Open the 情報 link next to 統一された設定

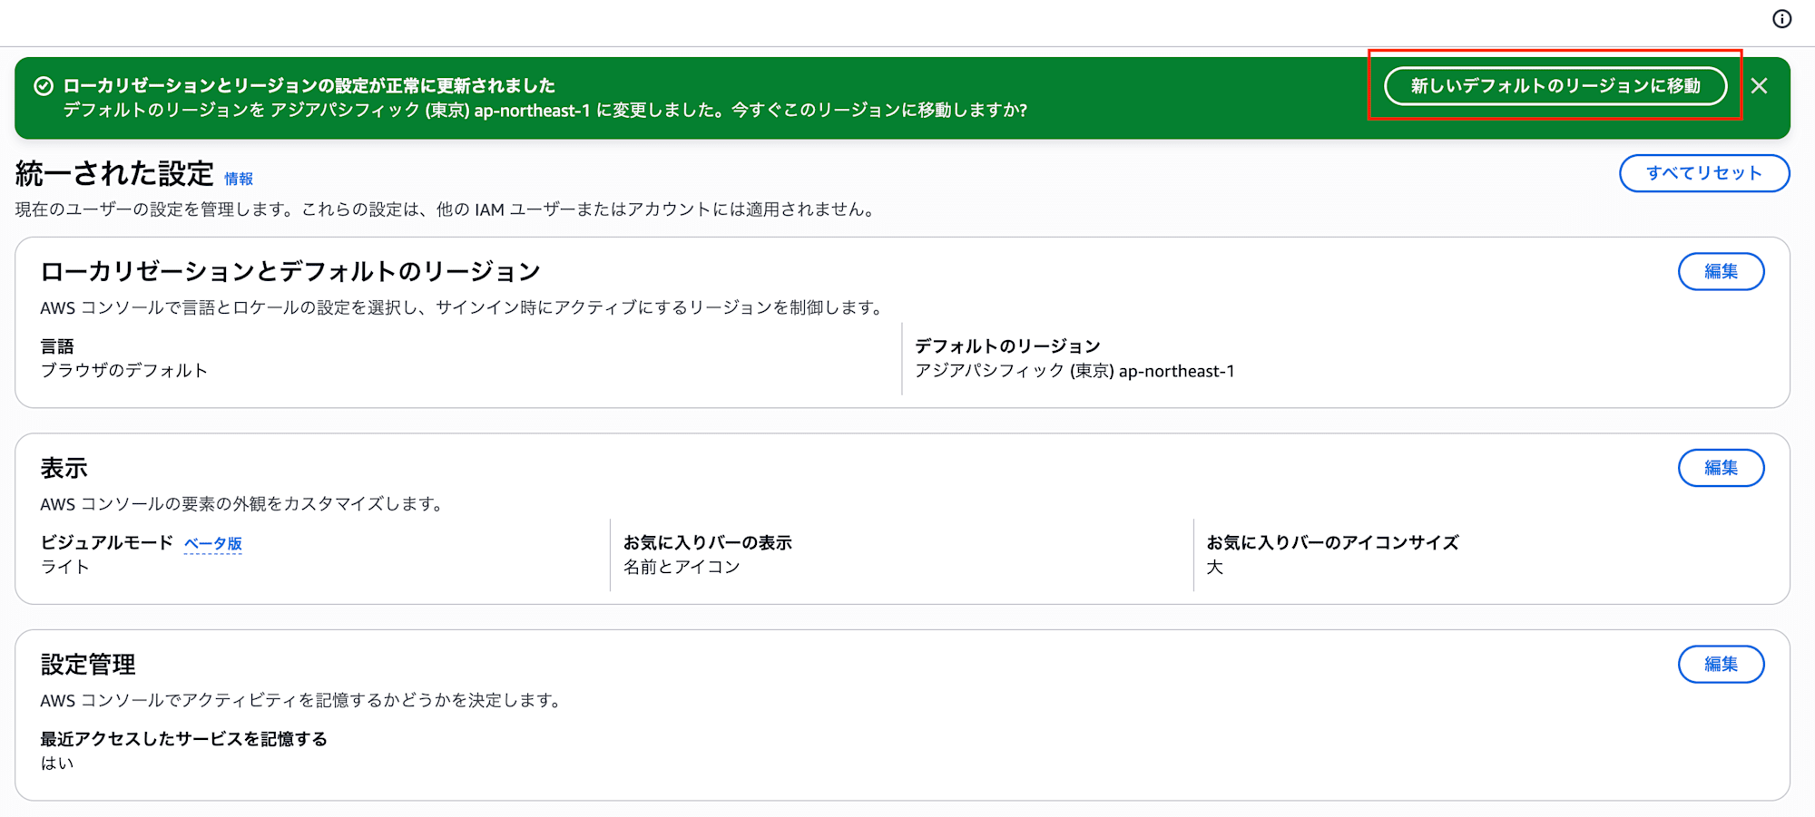tap(240, 180)
